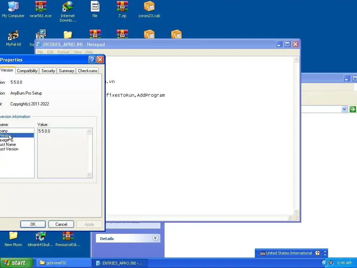Viewport: 357px width, 268px height.
Task: Click the language bar help icon
Action: tap(317, 253)
